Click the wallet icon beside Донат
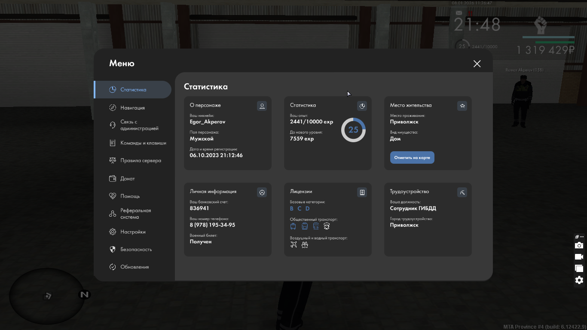This screenshot has height=330, width=587. click(113, 178)
